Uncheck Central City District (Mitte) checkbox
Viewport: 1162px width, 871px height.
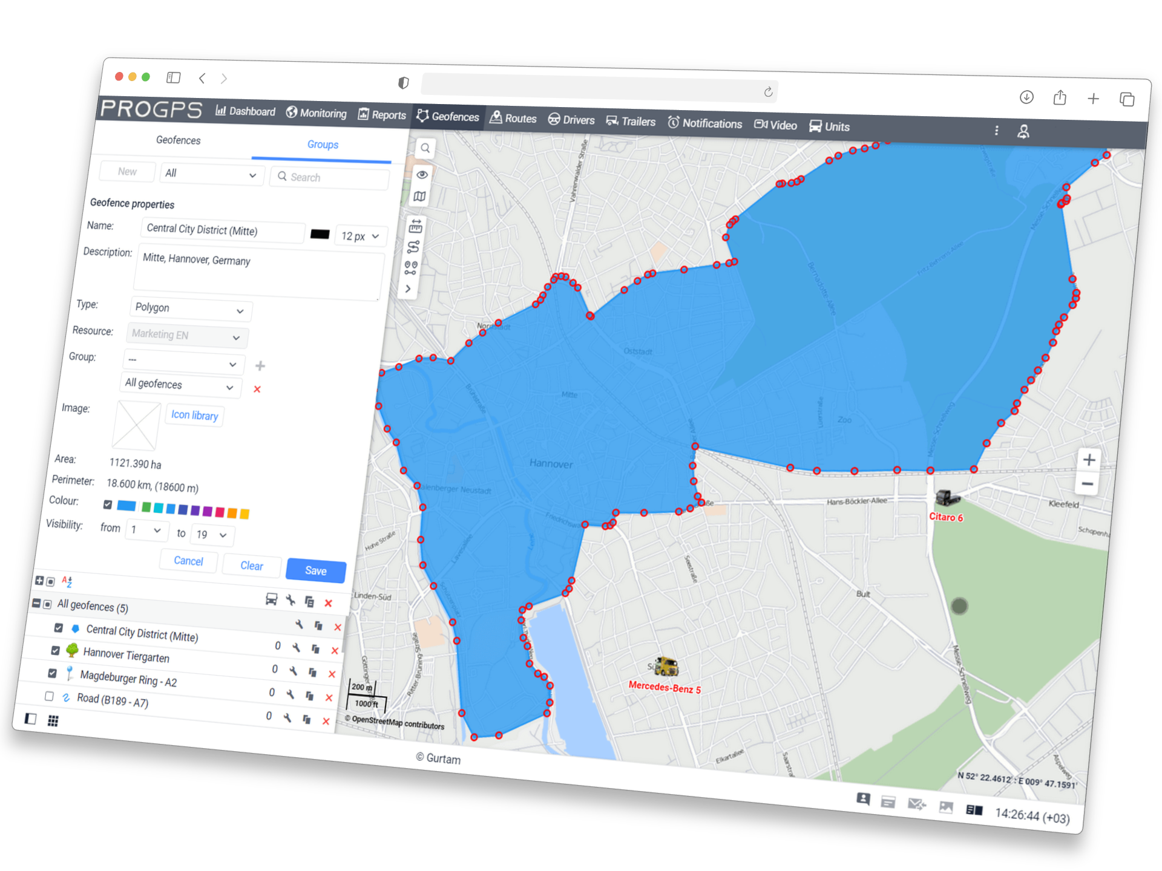(59, 628)
